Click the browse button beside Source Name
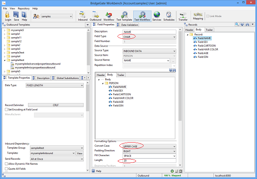 click(x=173, y=61)
